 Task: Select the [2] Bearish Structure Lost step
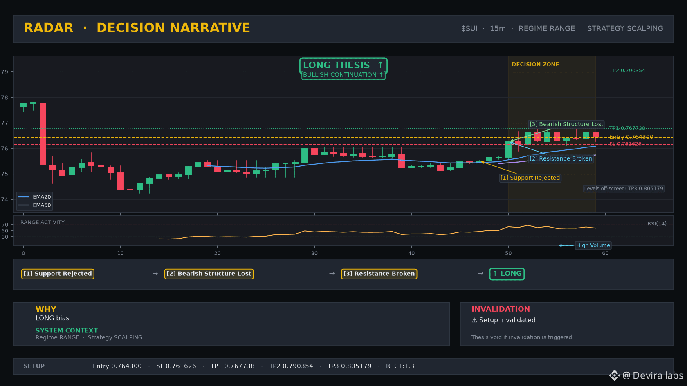209,274
